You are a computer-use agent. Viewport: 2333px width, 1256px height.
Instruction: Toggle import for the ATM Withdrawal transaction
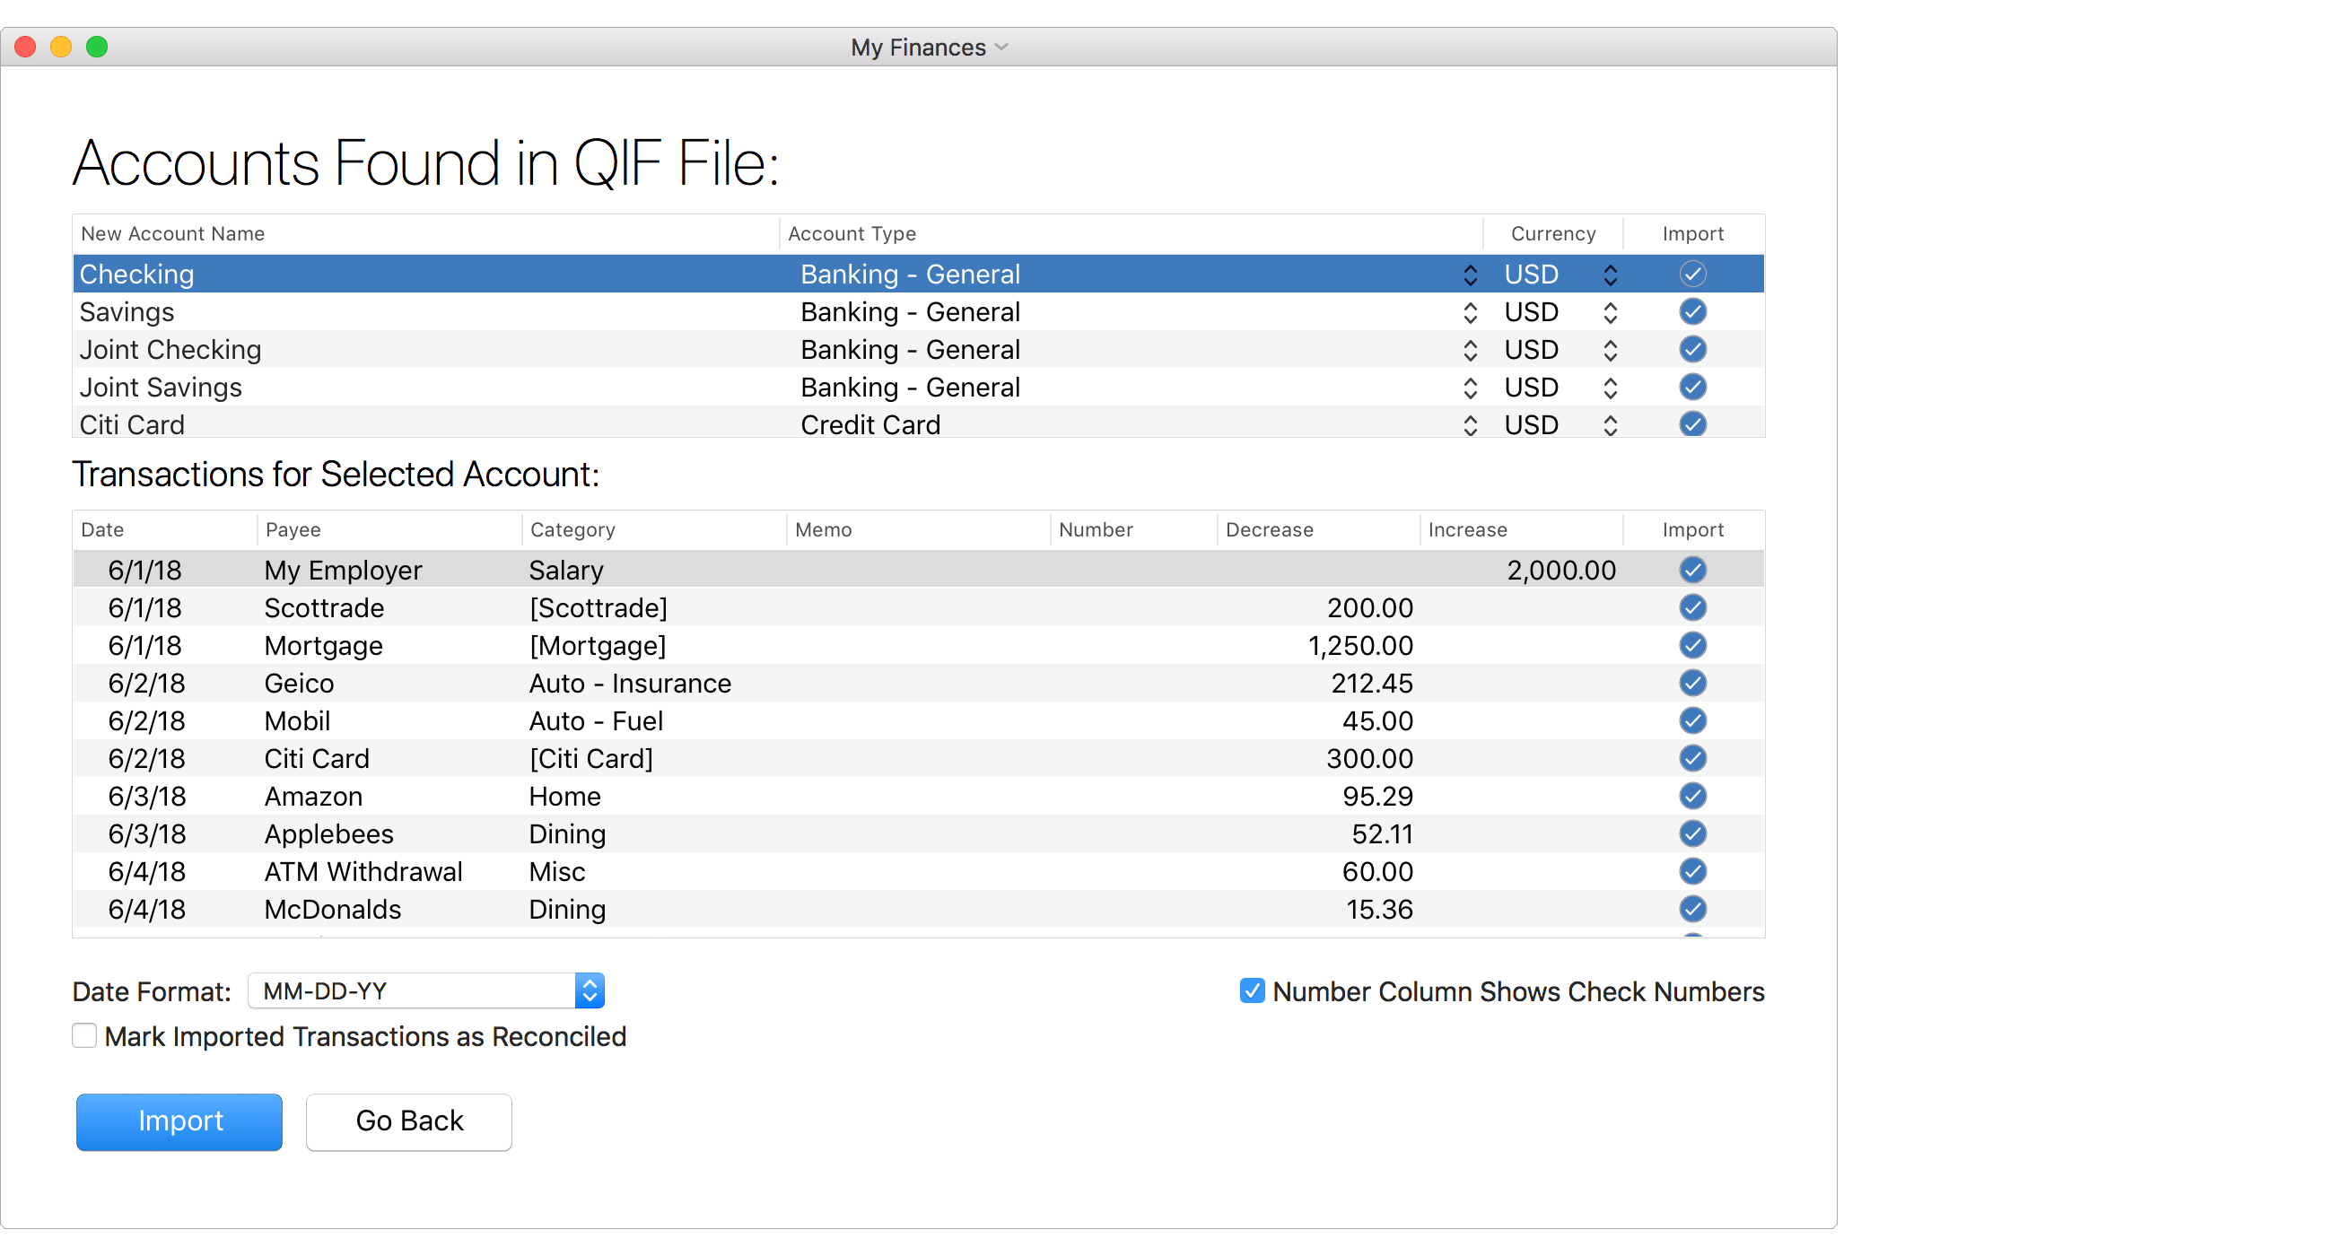(x=1693, y=871)
